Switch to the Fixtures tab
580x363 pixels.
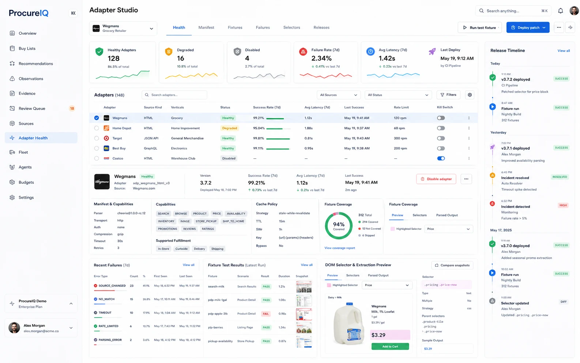tap(235, 27)
